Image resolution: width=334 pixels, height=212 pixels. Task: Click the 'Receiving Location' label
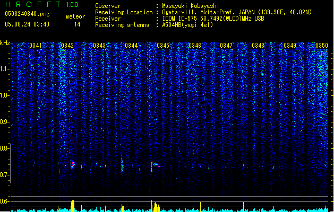pos(124,12)
